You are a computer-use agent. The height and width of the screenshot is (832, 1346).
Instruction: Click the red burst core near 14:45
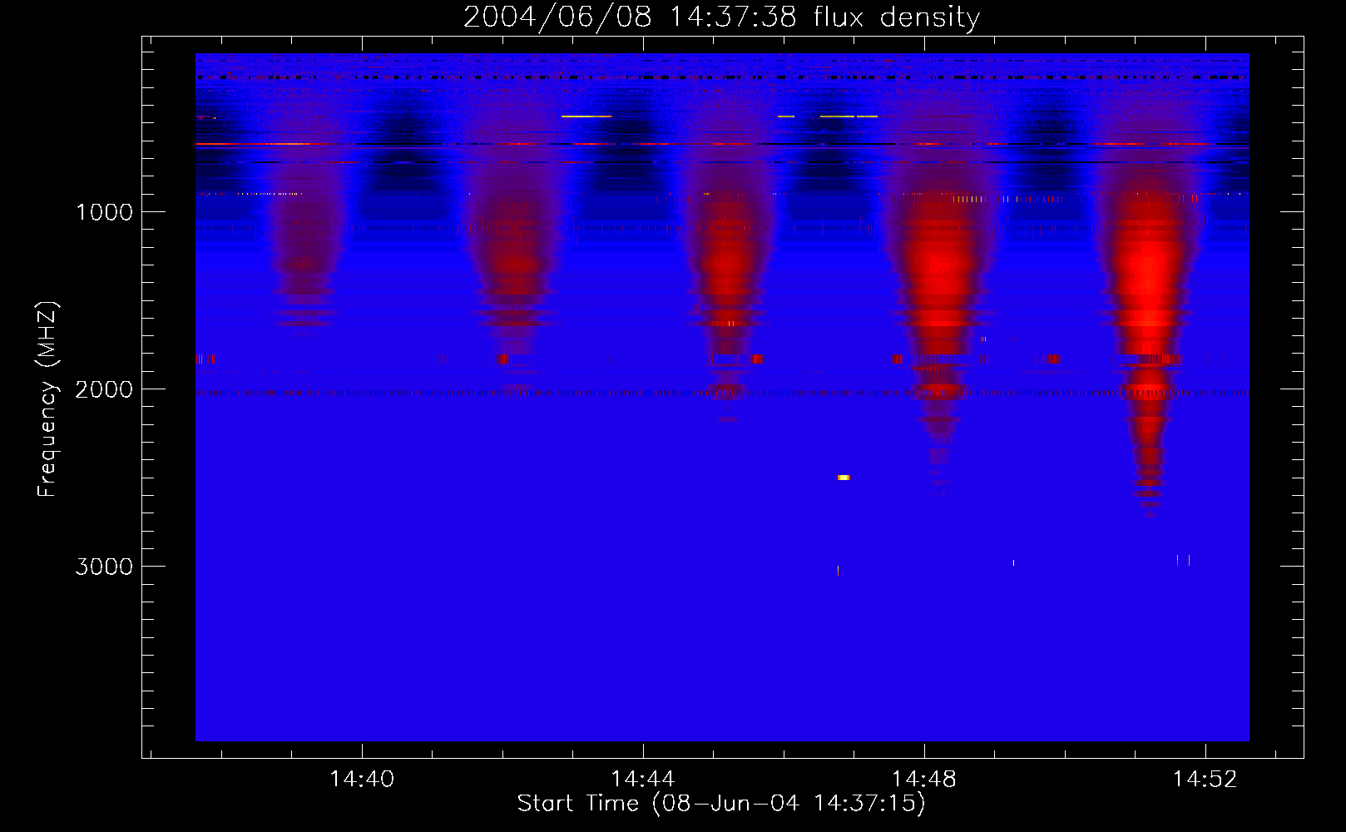point(727,266)
